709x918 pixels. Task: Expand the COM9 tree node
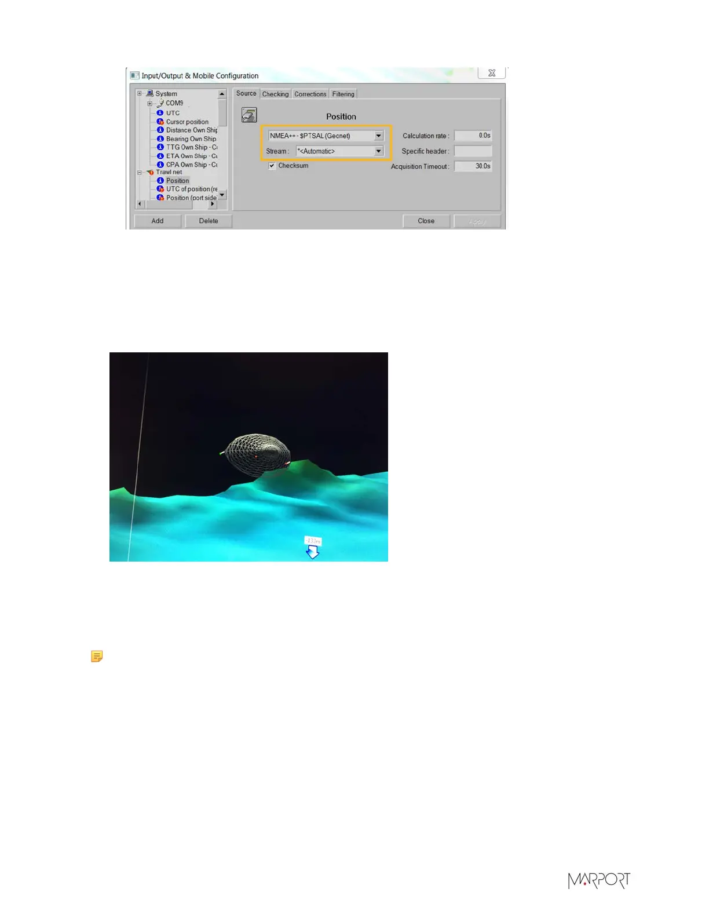(149, 103)
